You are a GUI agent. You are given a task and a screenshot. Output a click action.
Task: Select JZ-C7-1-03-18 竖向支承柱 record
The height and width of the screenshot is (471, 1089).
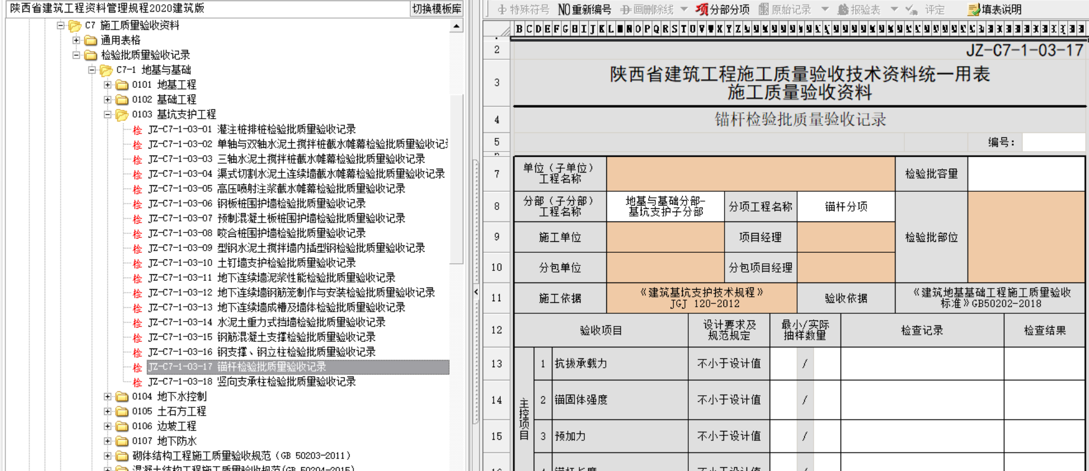click(252, 381)
